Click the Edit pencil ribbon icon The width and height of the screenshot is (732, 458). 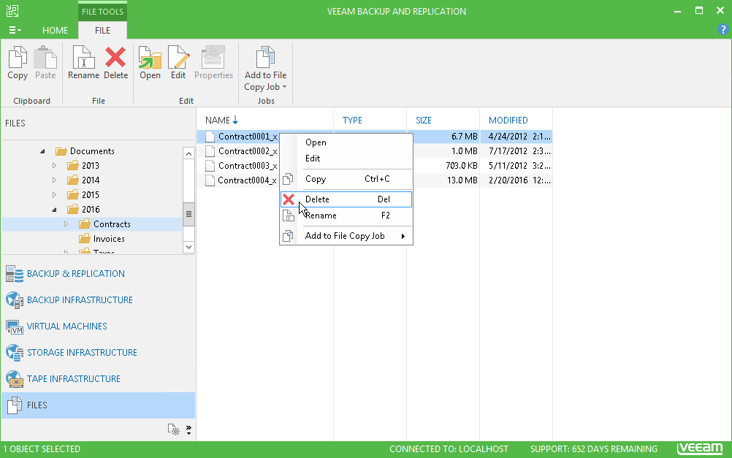[x=178, y=57]
